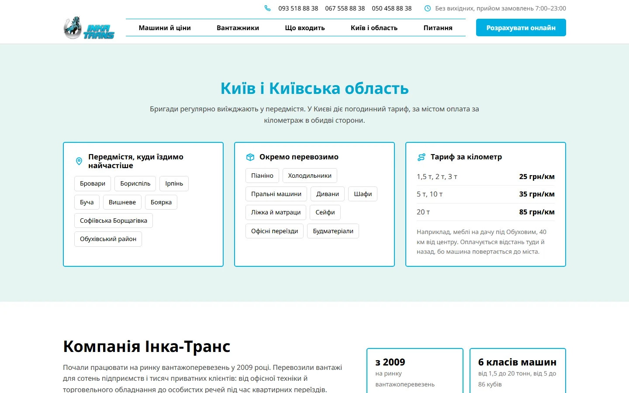Image resolution: width=629 pixels, height=393 pixels.
Task: Choose the Обухівський район tag
Action: click(x=108, y=239)
